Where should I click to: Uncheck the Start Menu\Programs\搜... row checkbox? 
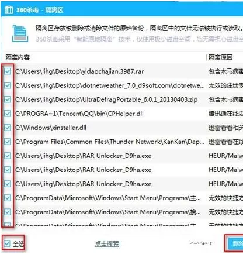click(x=8, y=212)
